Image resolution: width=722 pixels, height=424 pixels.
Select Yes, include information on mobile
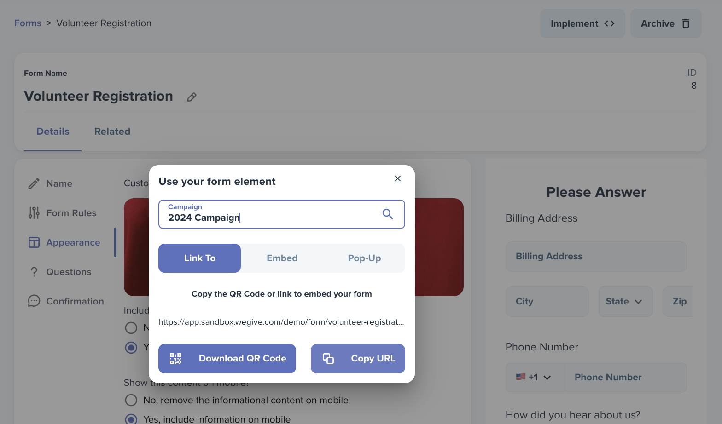click(x=131, y=419)
